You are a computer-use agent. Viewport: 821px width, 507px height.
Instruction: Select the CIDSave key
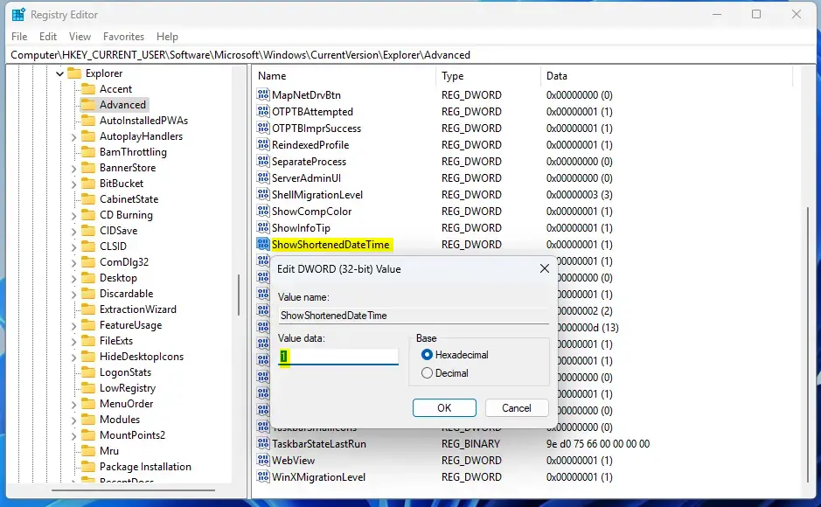pyautogui.click(x=118, y=230)
